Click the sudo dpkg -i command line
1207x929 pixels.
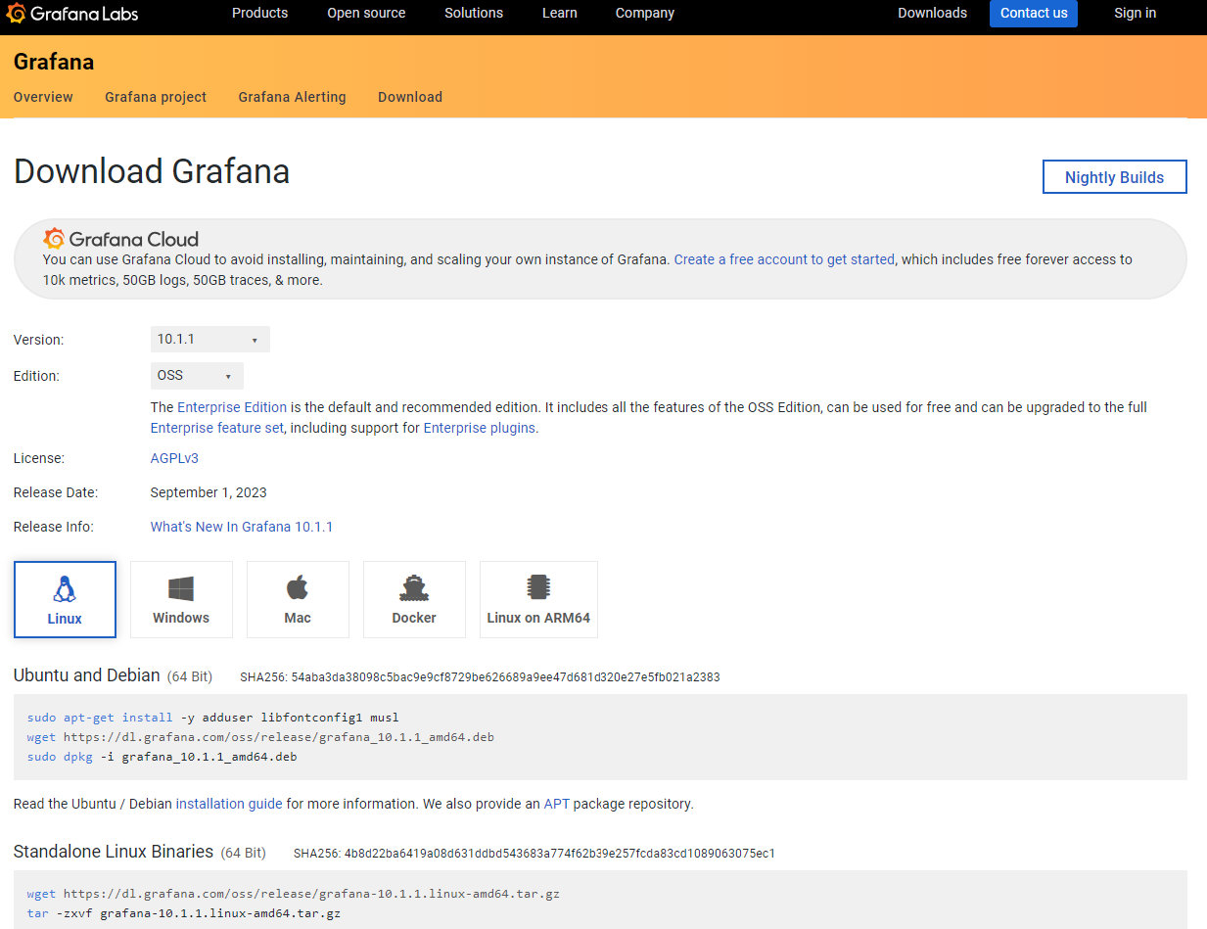tap(162, 757)
